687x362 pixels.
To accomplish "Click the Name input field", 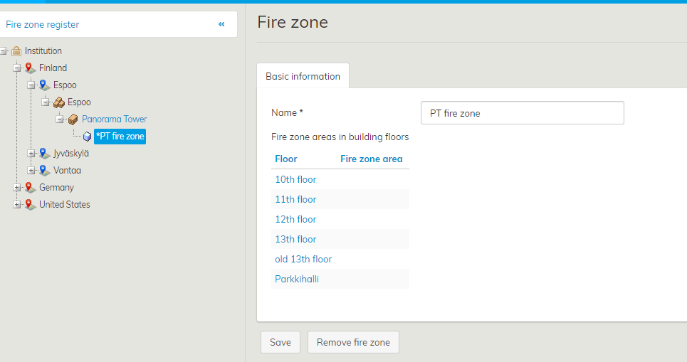I will 522,113.
